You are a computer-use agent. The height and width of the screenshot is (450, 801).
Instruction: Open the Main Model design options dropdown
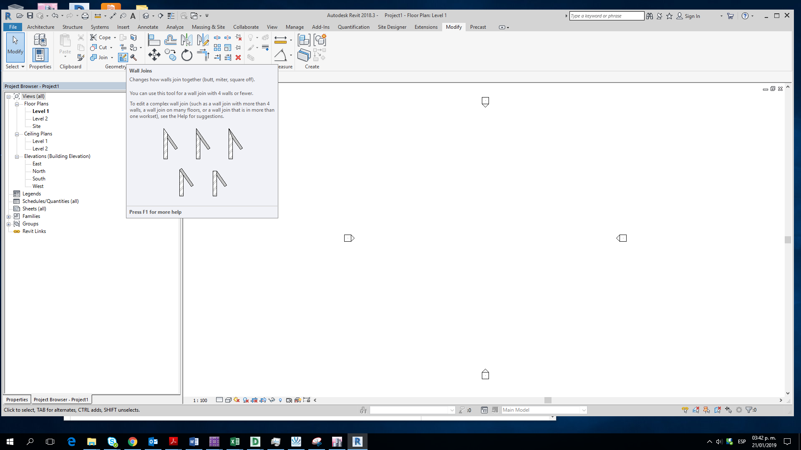point(584,410)
